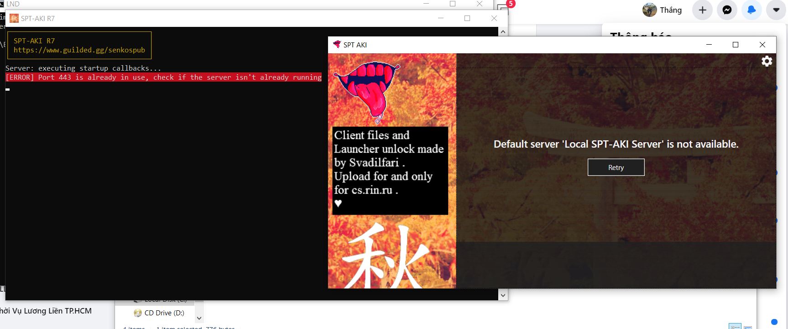Maximize the SPT AKI launcher window

[x=735, y=45]
